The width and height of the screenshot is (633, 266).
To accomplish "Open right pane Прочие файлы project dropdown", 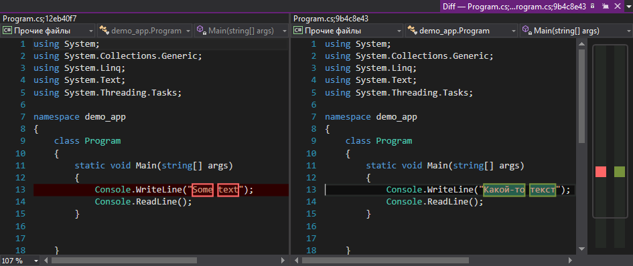I will (348, 31).
